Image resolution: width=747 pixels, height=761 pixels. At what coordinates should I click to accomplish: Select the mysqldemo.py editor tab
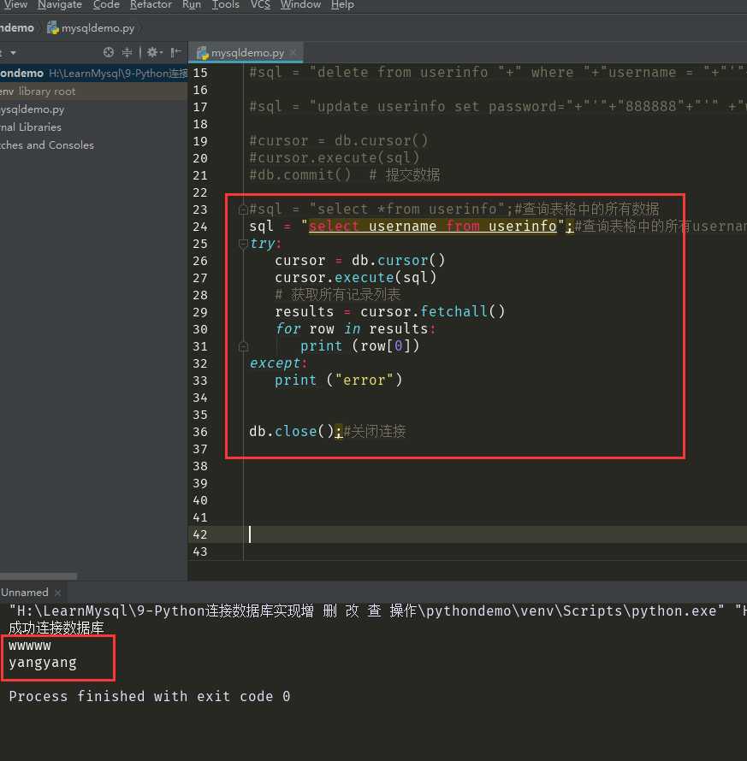click(x=247, y=52)
